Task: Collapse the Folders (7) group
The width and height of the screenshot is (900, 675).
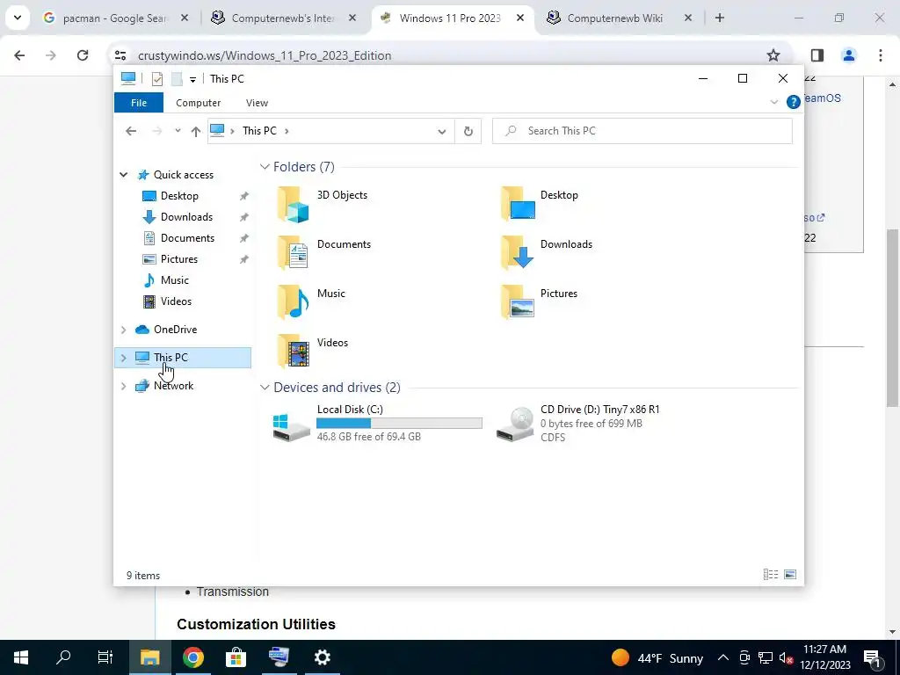Action: 265,166
